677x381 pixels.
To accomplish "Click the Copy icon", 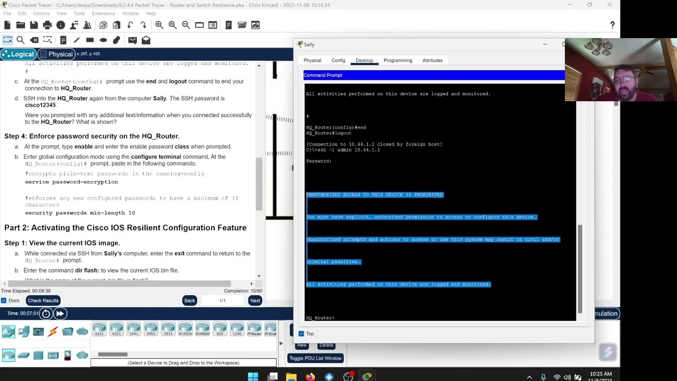I will [103, 25].
